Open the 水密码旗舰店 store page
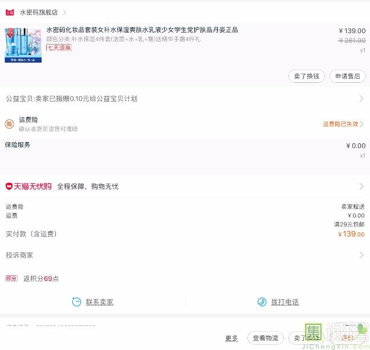Screen dimensions: 370x350 (38, 12)
